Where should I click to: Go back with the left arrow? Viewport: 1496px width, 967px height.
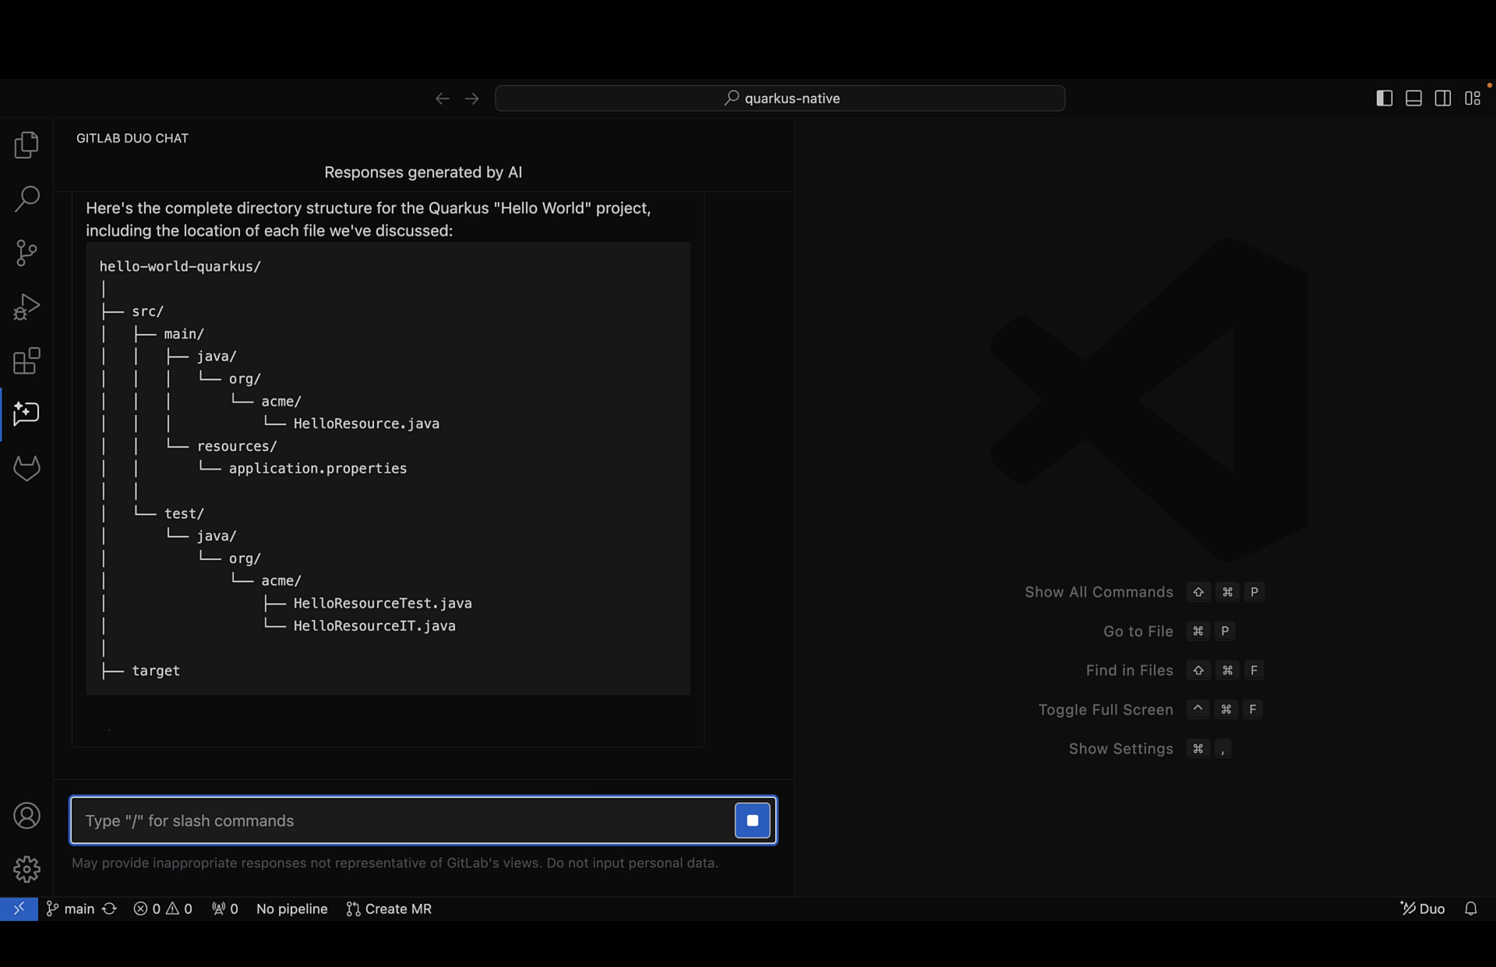(442, 98)
